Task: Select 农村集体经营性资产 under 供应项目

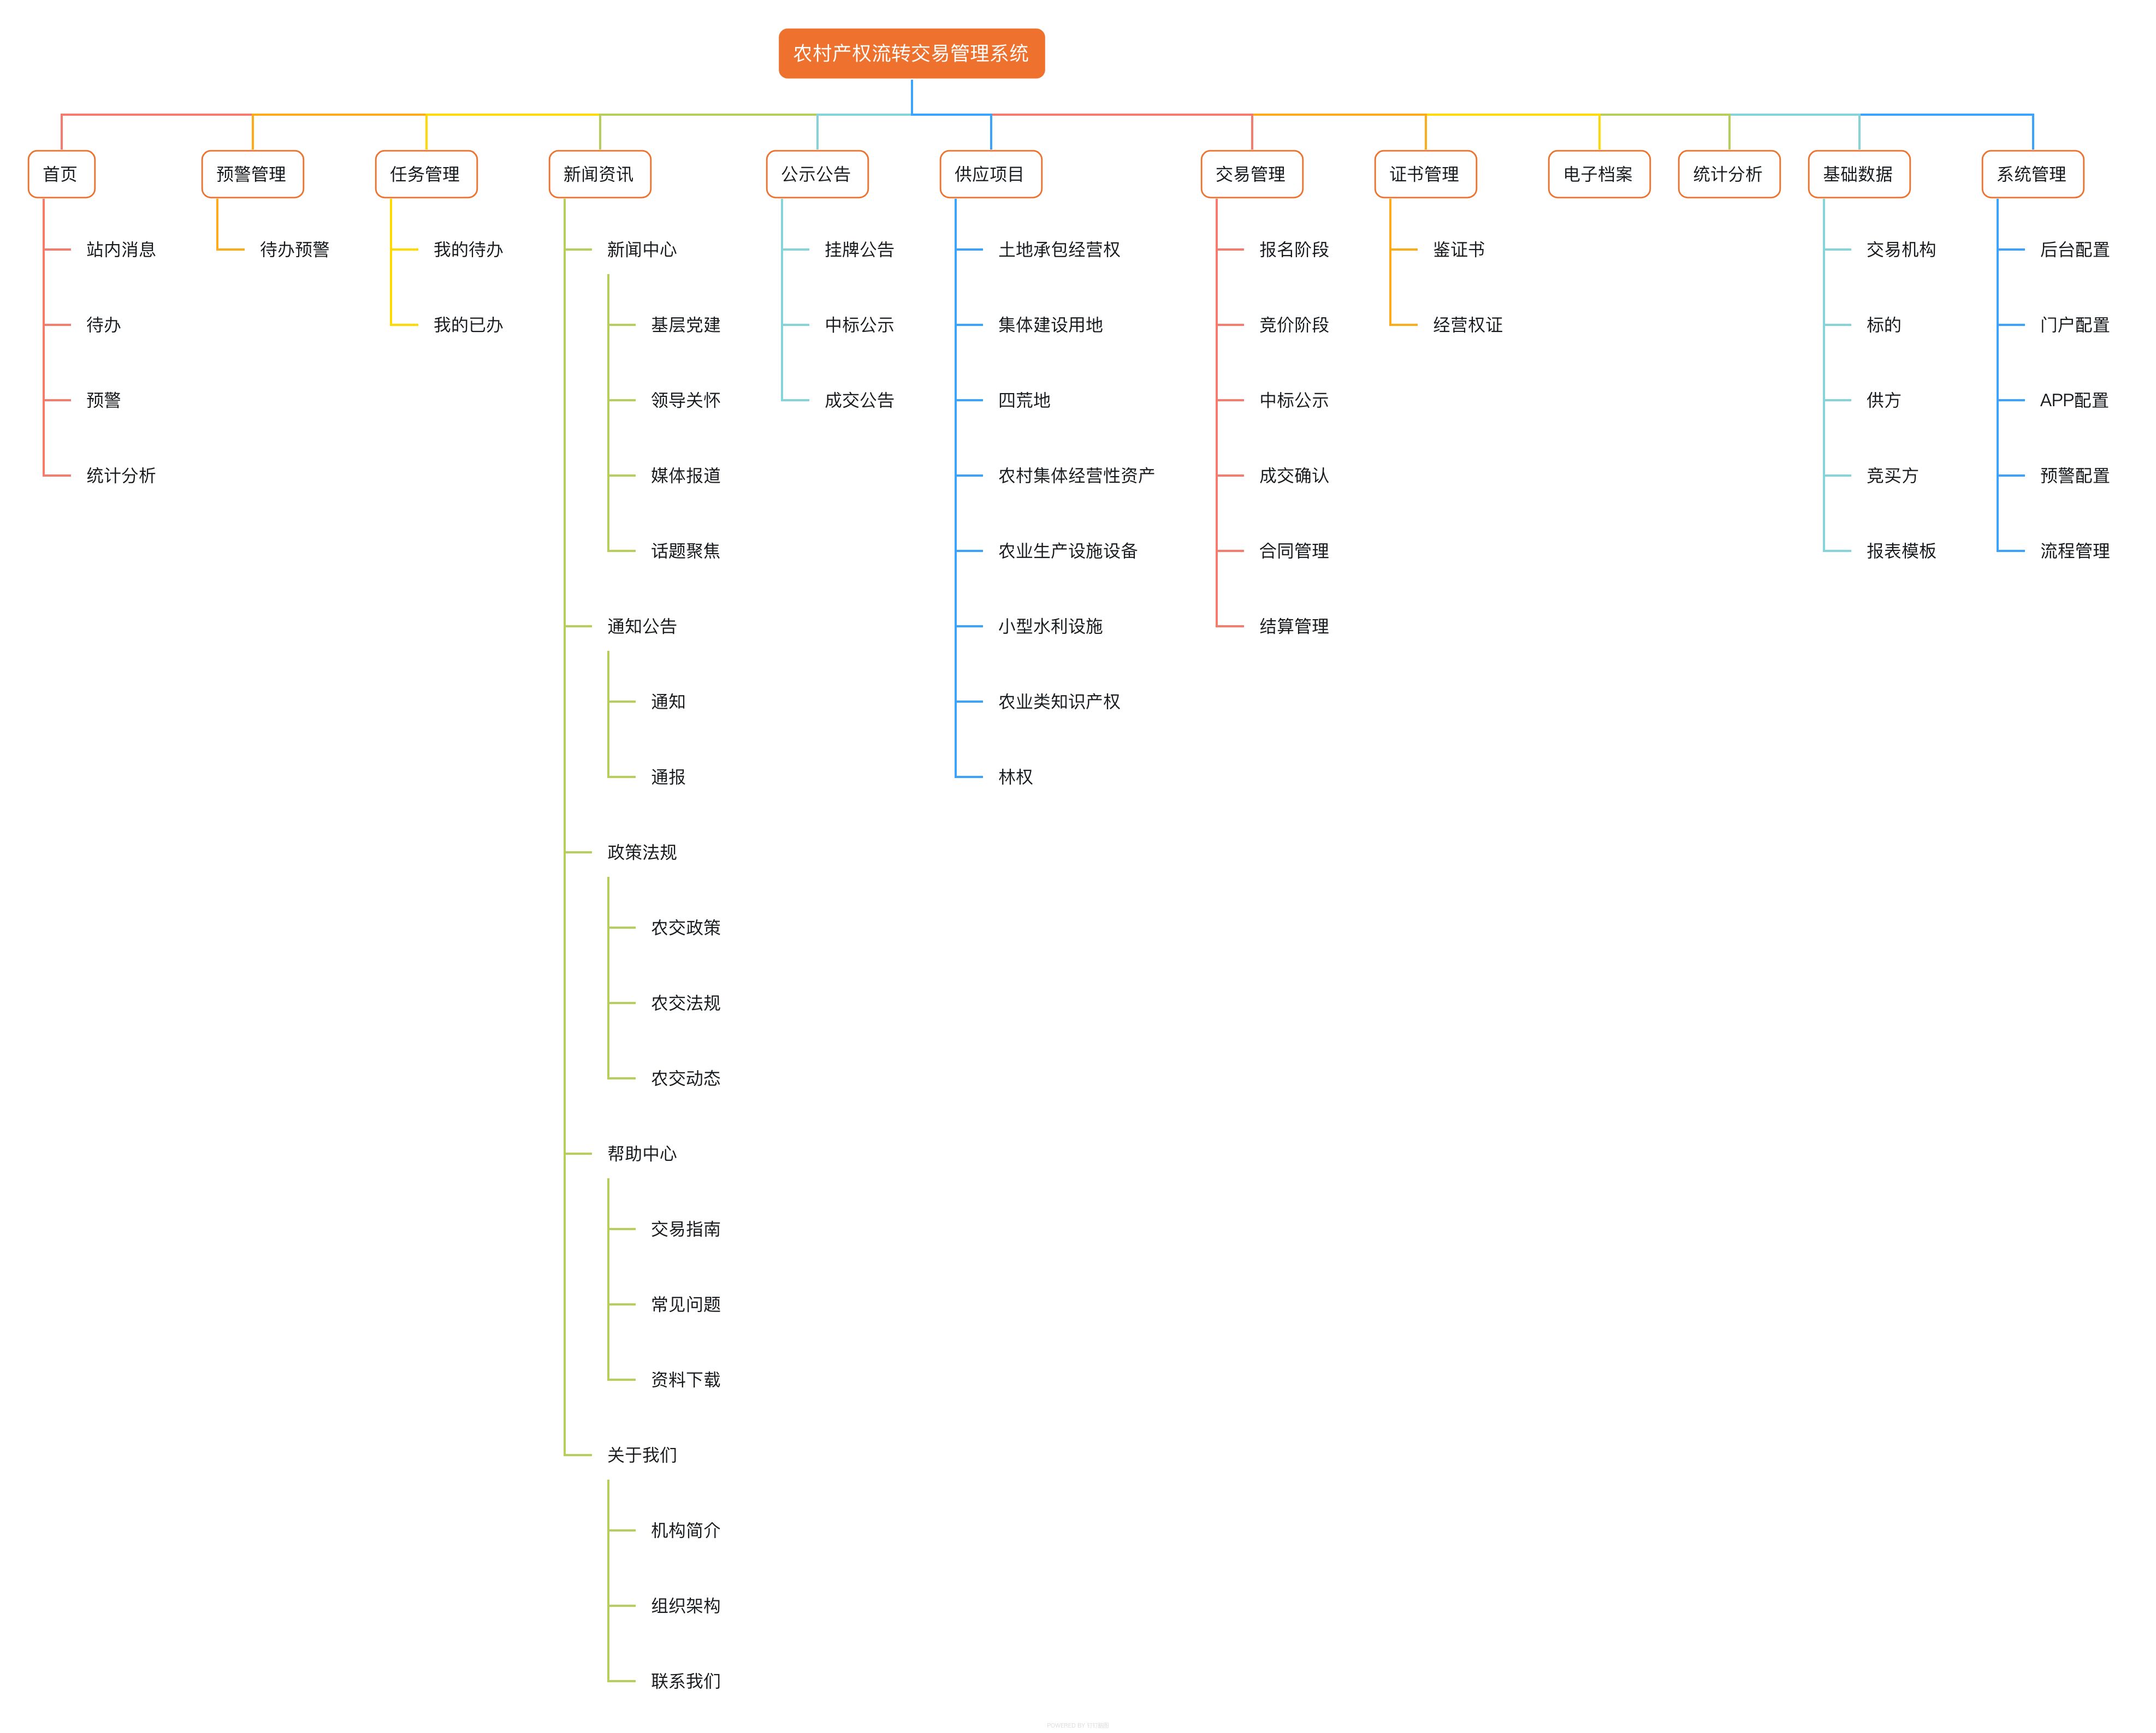Action: pyautogui.click(x=1076, y=475)
